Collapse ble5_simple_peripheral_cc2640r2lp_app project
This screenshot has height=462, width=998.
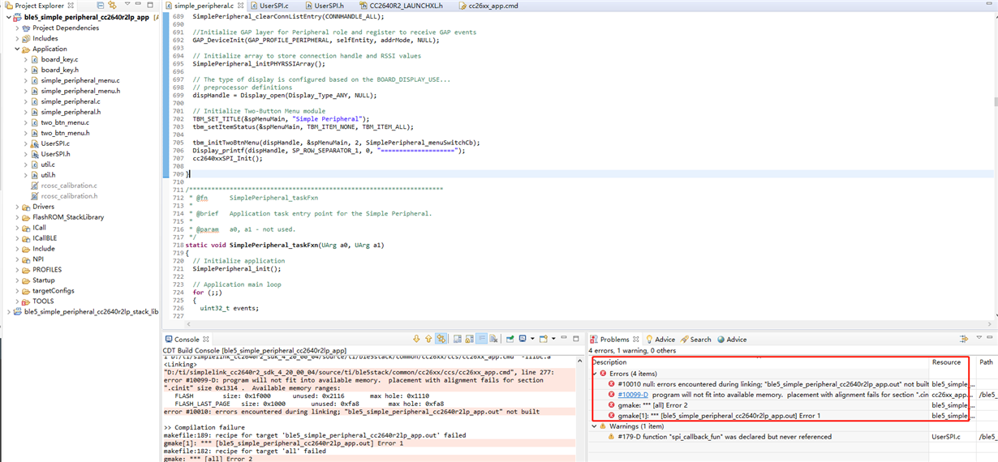pos(9,17)
